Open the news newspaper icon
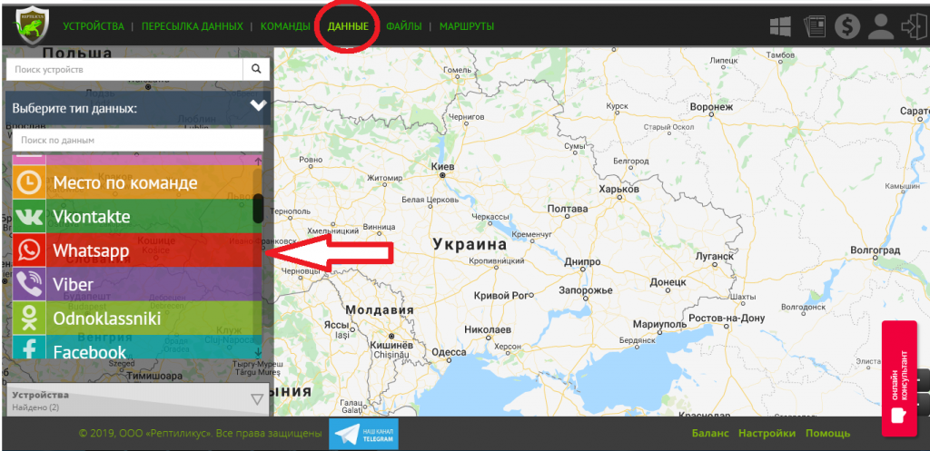Viewport: 930px width, 451px height. click(x=815, y=26)
